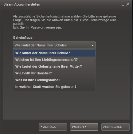Screen dimensions: 133x134
Task: Click the word 'gestellt,' in the instructions
Action: (19, 24)
